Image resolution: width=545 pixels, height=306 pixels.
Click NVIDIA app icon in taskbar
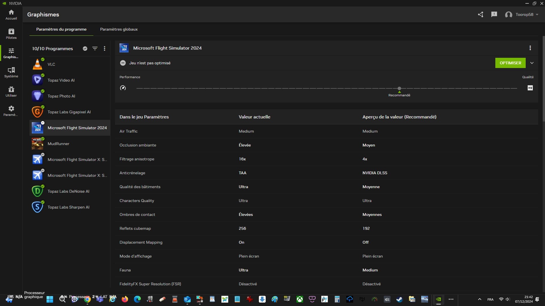[x=438, y=299]
